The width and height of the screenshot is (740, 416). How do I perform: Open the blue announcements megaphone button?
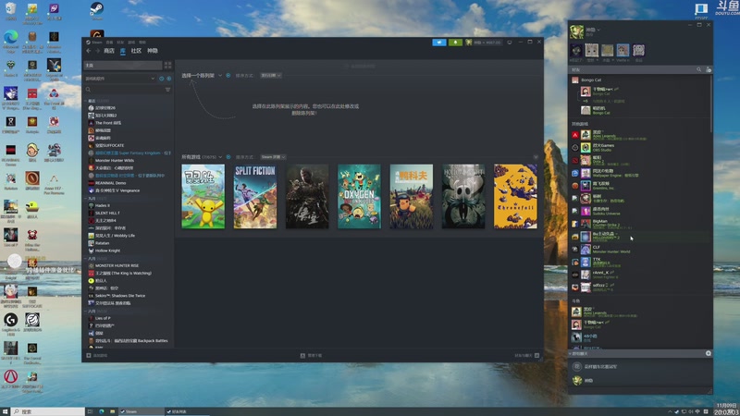[x=438, y=43]
